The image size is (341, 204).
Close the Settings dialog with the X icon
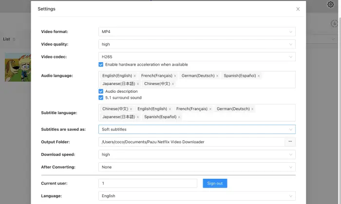click(298, 9)
